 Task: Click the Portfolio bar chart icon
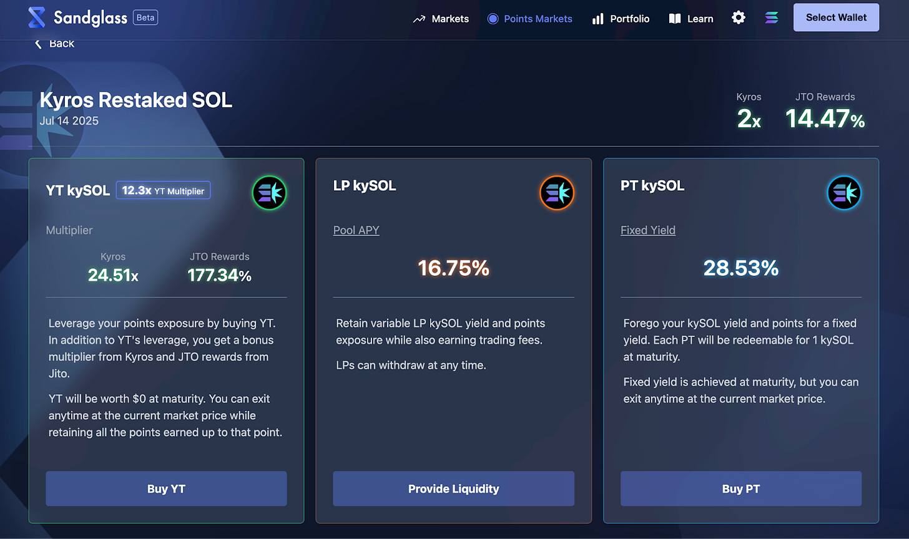point(597,19)
